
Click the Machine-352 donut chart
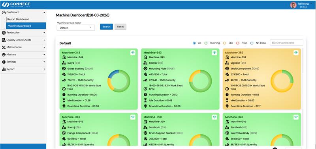(282, 81)
